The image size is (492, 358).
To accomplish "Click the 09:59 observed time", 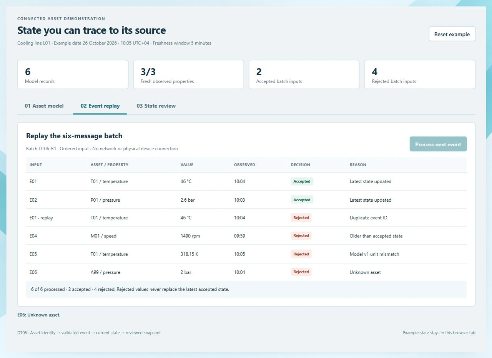I will click(239, 236).
